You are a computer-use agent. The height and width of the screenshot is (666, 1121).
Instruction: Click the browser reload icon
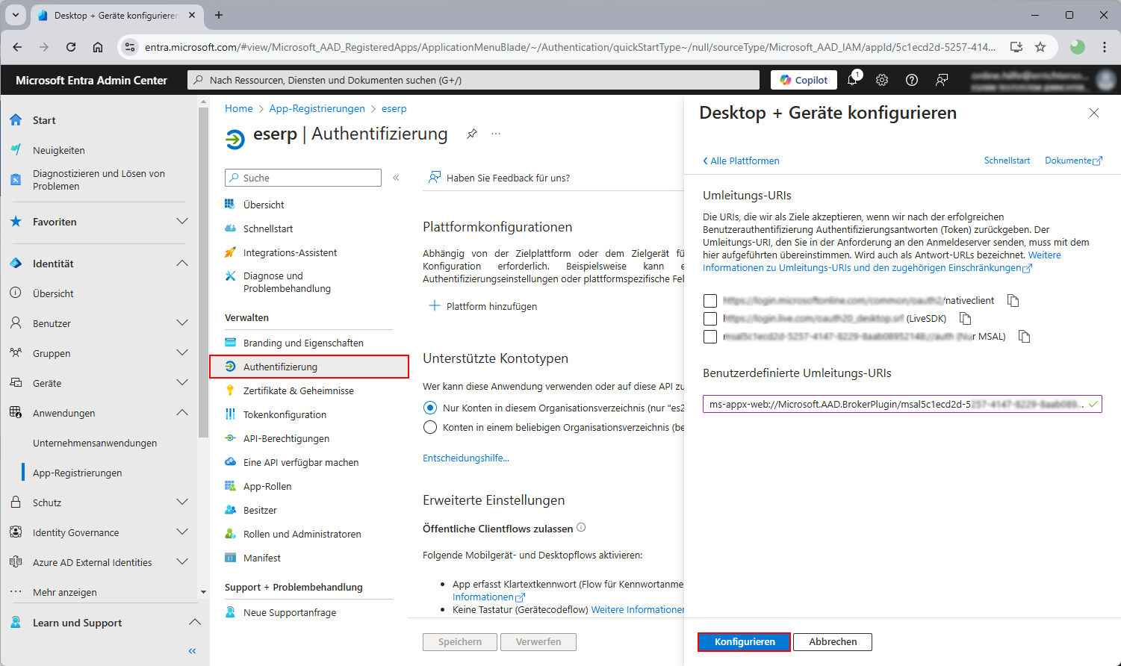coord(71,47)
